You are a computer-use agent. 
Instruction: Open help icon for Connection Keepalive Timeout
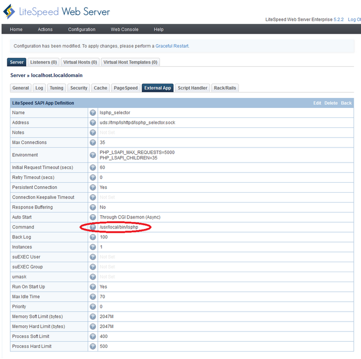point(93,197)
